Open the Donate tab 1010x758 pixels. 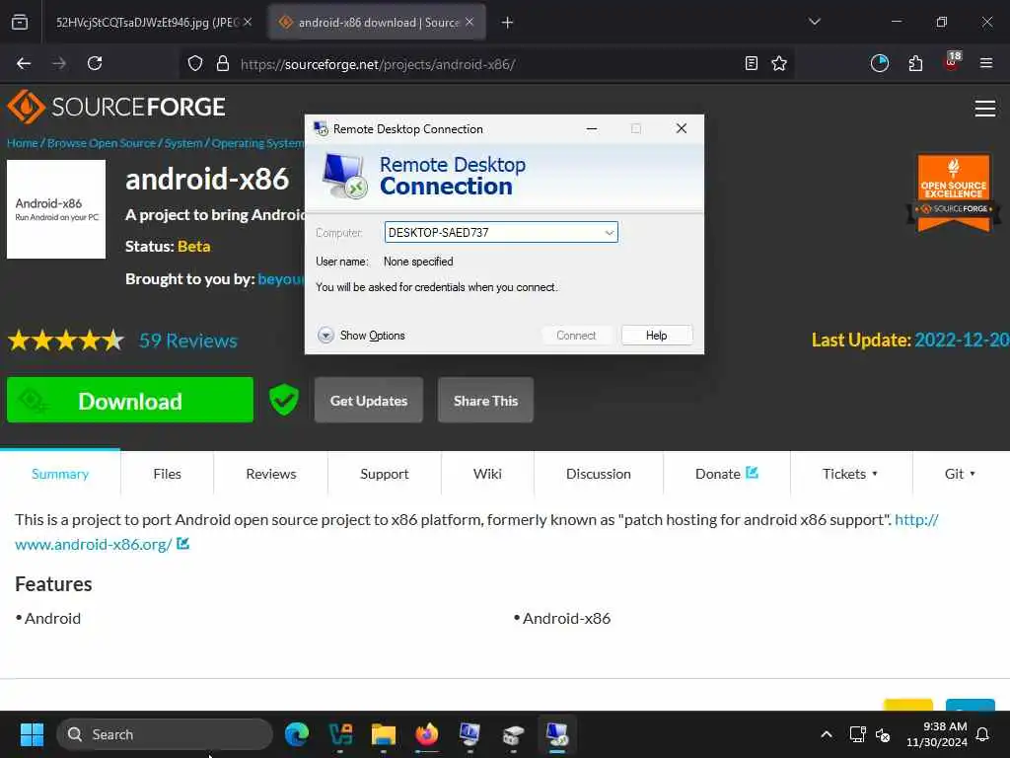727,474
